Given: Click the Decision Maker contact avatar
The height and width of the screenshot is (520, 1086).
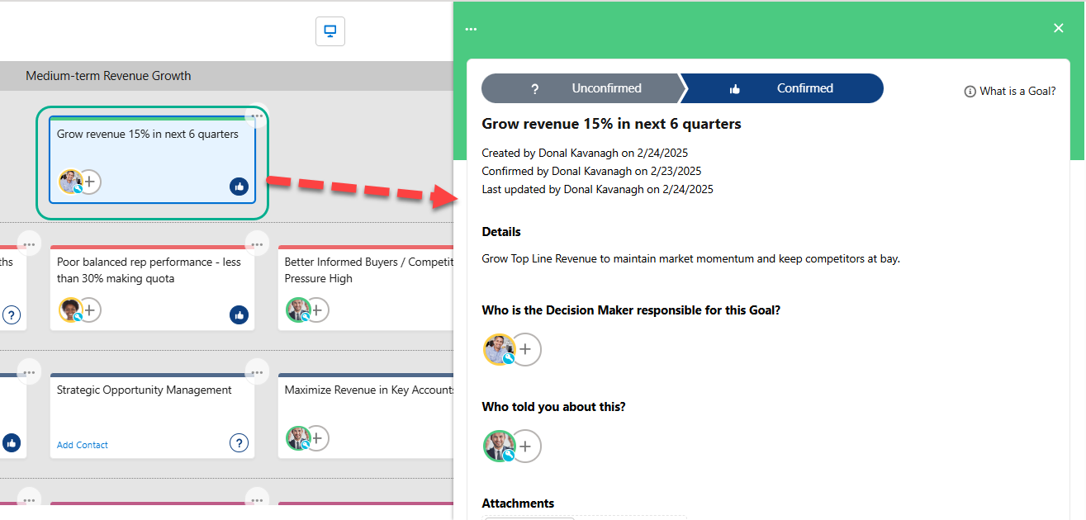Looking at the screenshot, I should pyautogui.click(x=499, y=350).
